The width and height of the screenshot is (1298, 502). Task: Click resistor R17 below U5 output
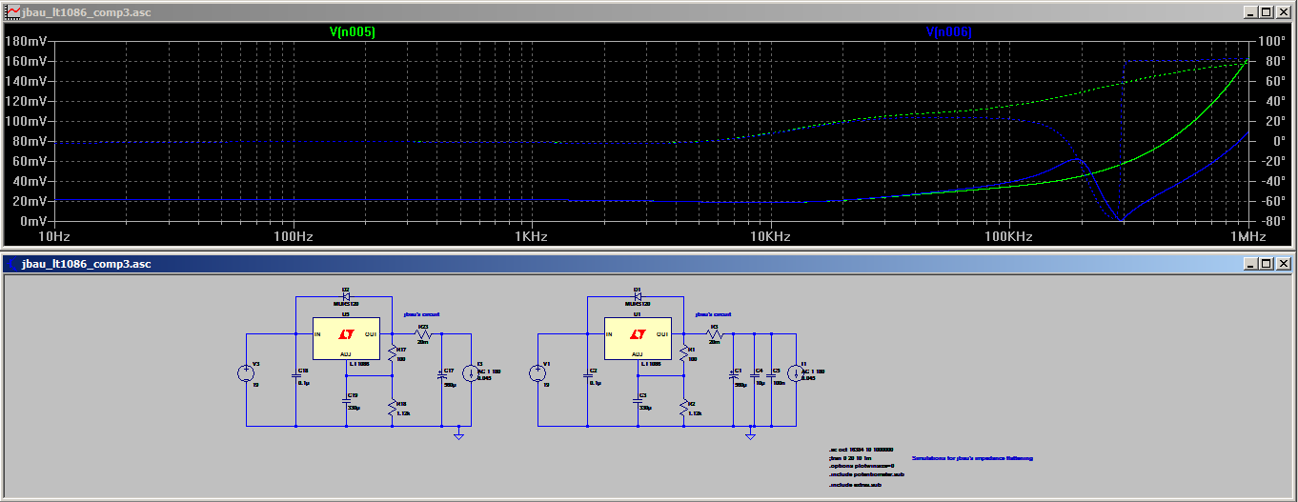(393, 354)
